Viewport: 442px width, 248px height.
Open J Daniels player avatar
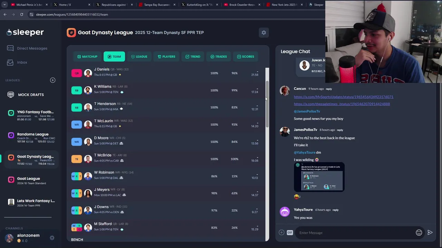(x=88, y=73)
